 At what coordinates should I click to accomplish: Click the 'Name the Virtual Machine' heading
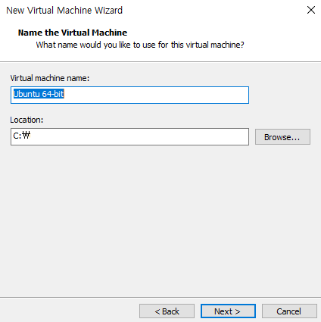[73, 33]
